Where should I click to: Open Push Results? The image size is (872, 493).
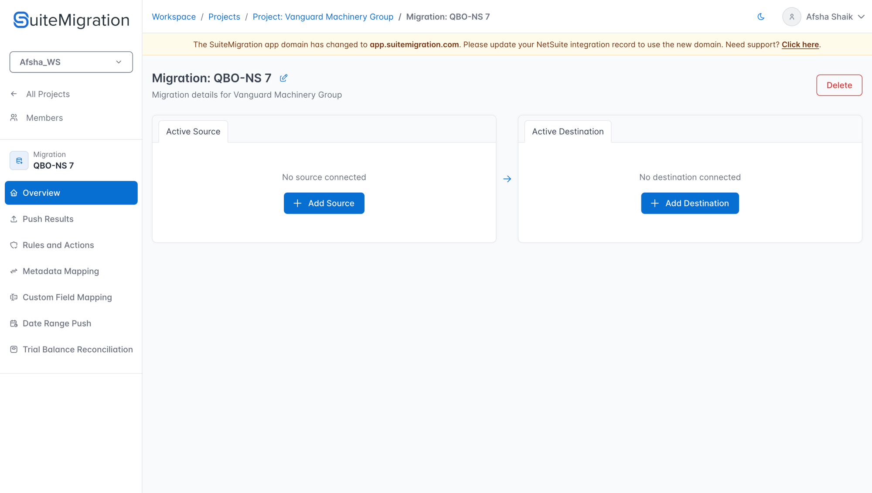(48, 219)
